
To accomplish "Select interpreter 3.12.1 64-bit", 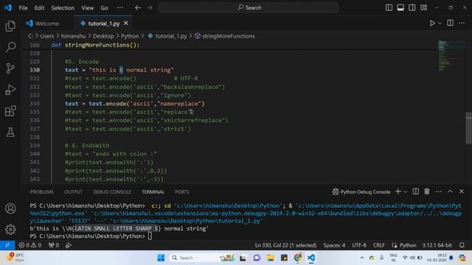I will [x=437, y=245].
